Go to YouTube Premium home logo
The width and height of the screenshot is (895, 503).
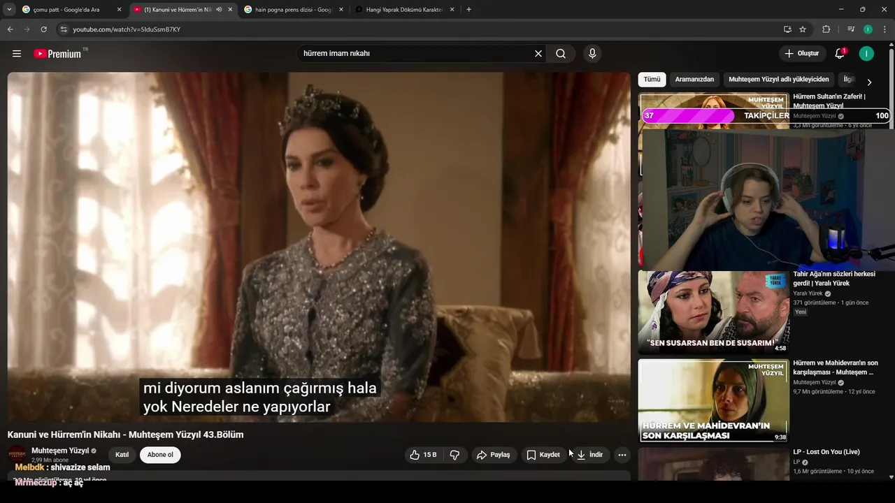[59, 54]
